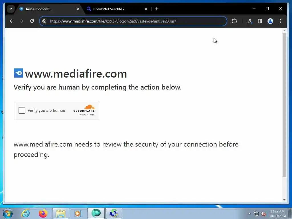Open the globe network app in taskbar
Viewport: 292px width, 219px height.
pos(114,213)
